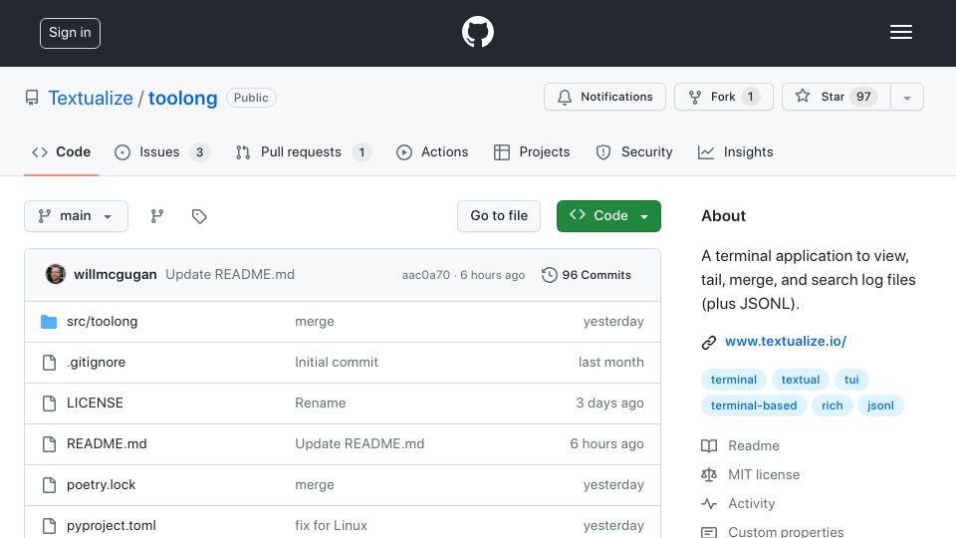This screenshot has height=538, width=956.
Task: Select the tui topic tag
Action: tap(851, 380)
